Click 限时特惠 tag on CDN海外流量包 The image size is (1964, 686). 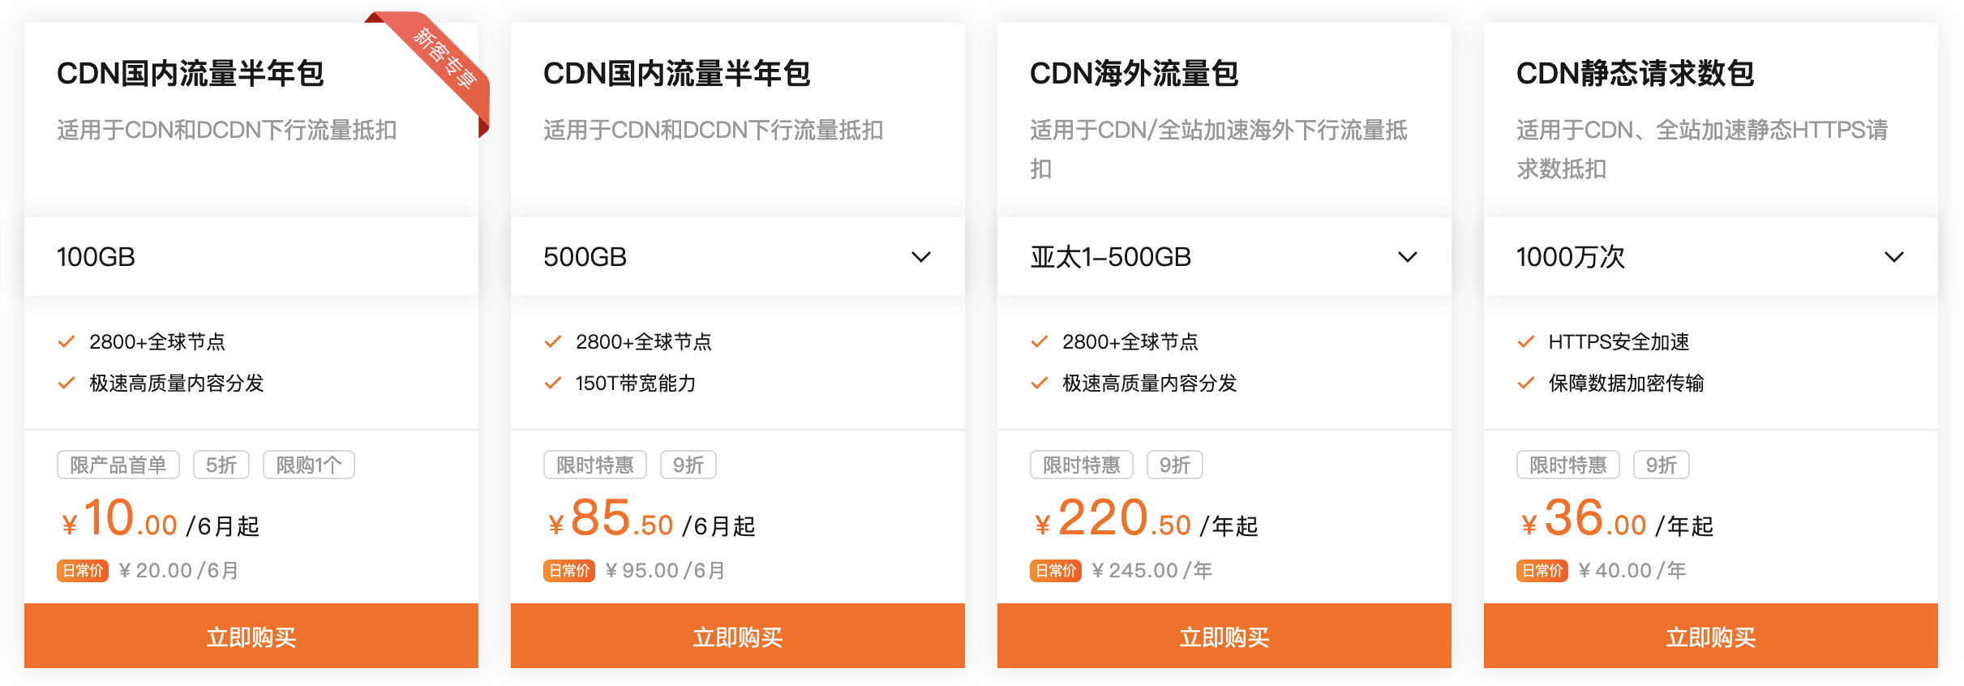[x=1081, y=464]
